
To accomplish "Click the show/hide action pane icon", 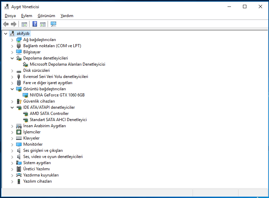I will coord(43,24).
